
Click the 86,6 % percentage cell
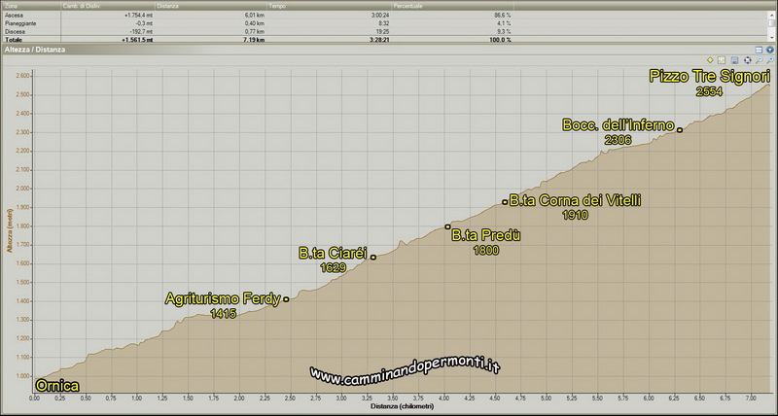coord(502,16)
